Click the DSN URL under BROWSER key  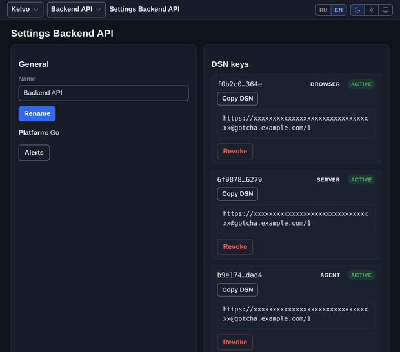[296, 123]
